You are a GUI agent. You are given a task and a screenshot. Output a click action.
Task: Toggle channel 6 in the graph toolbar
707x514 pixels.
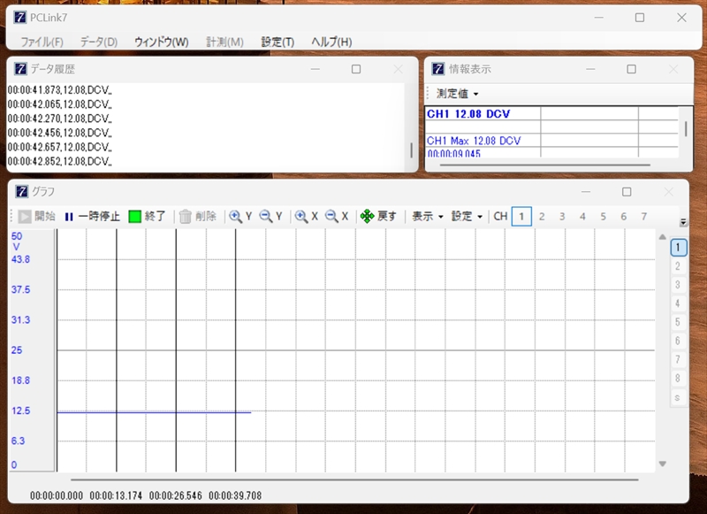point(624,217)
